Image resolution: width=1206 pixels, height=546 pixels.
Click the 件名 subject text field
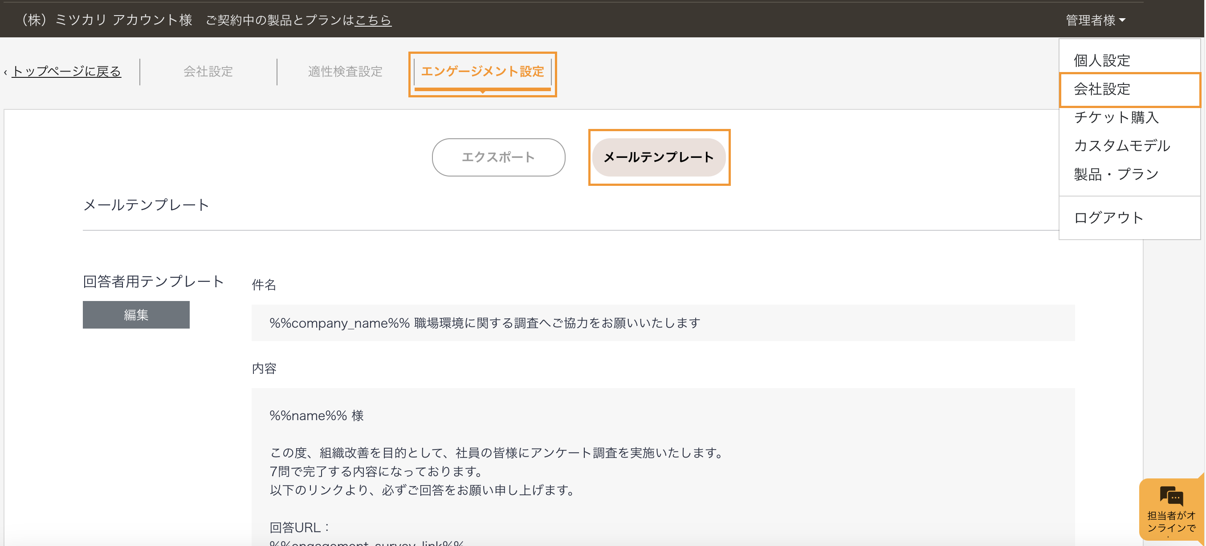[663, 322]
